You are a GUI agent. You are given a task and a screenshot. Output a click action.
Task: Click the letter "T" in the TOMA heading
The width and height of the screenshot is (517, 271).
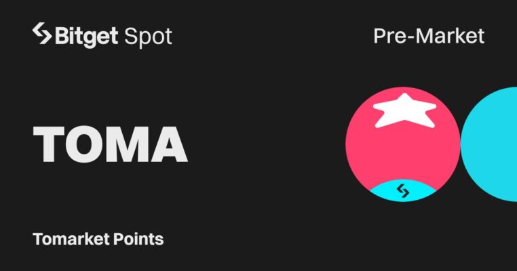[52, 144]
